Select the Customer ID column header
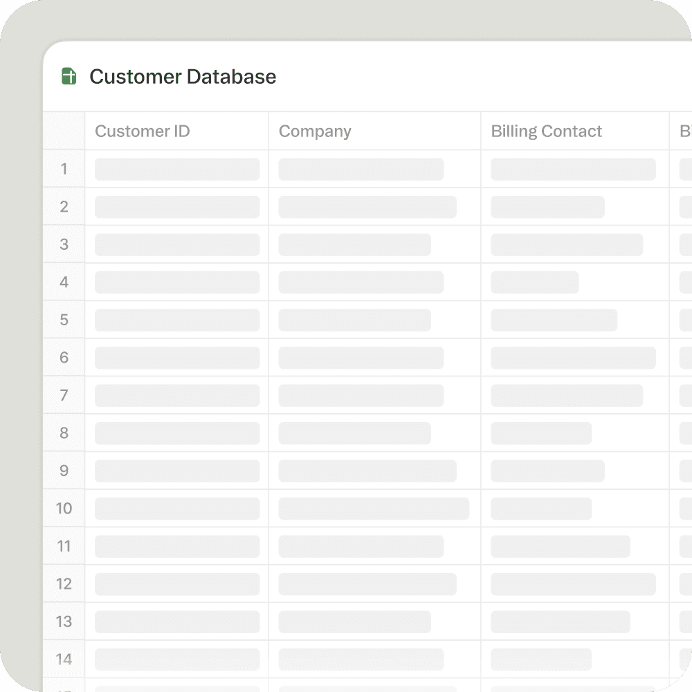 pos(176,131)
